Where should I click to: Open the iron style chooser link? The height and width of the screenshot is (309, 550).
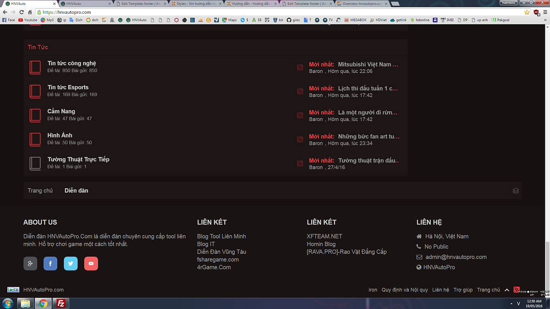click(373, 290)
